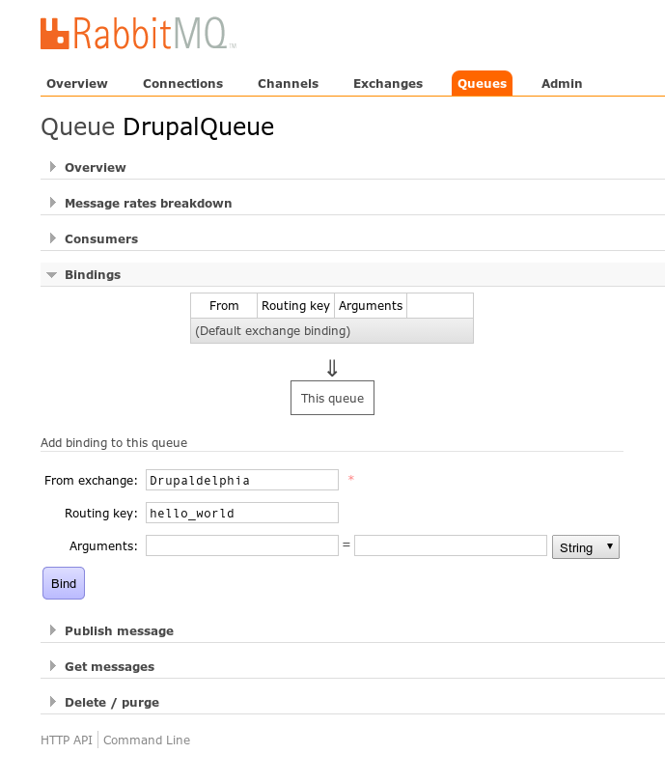The width and height of the screenshot is (665, 782).
Task: Click the 'Arguments' column header
Action: pos(371,306)
